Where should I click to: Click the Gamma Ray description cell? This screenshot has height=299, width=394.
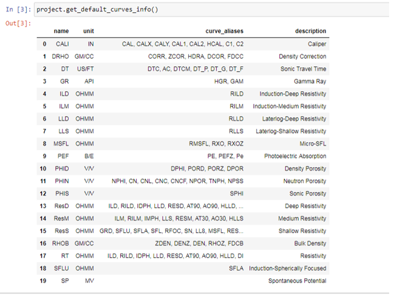click(x=310, y=81)
